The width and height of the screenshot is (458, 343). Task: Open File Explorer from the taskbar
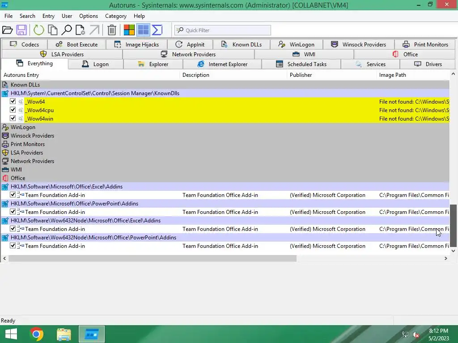click(x=64, y=334)
